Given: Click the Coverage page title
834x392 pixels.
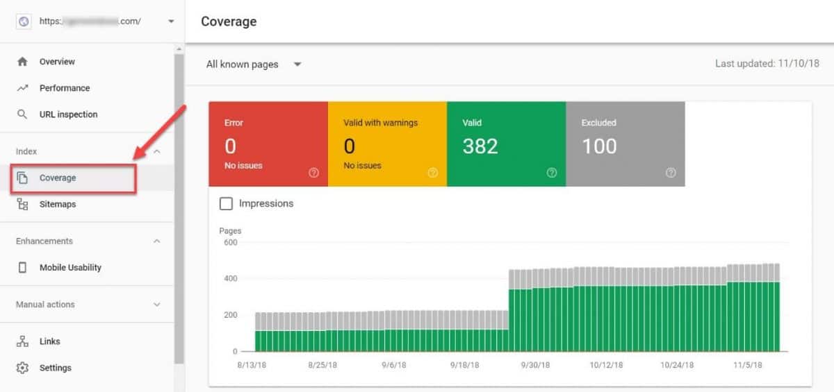Looking at the screenshot, I should [x=229, y=22].
